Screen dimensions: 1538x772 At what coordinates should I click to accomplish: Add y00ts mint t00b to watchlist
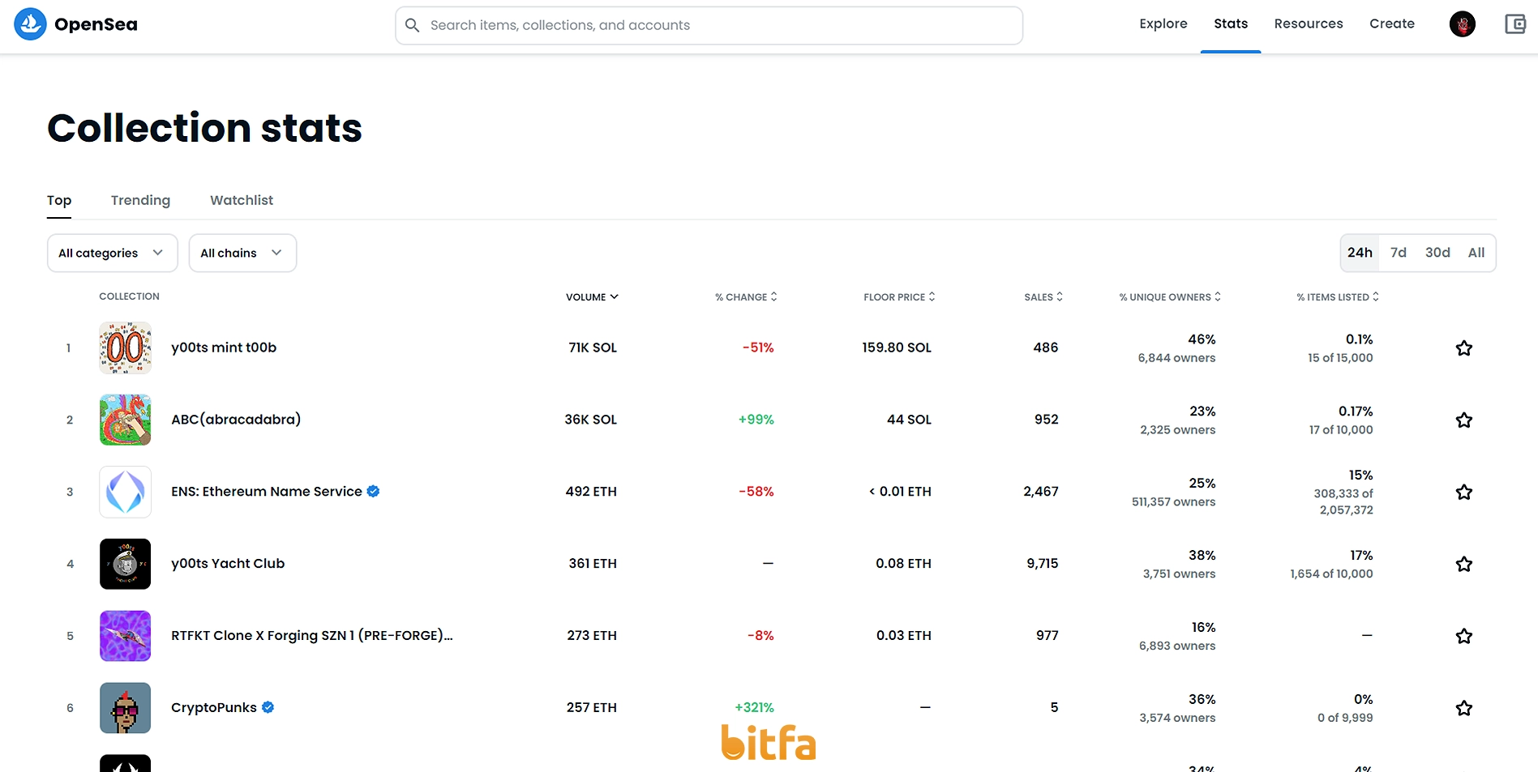[x=1463, y=348]
